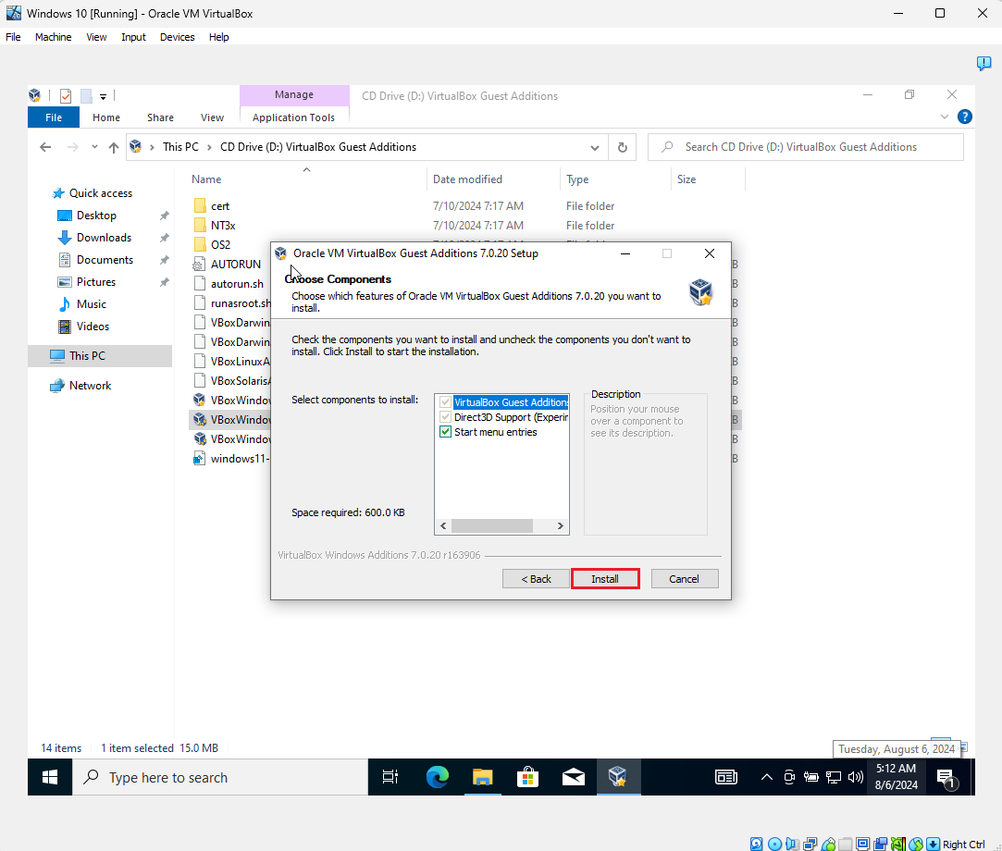Click the Install button
Viewport: 1002px width, 851px height.
[x=604, y=579]
